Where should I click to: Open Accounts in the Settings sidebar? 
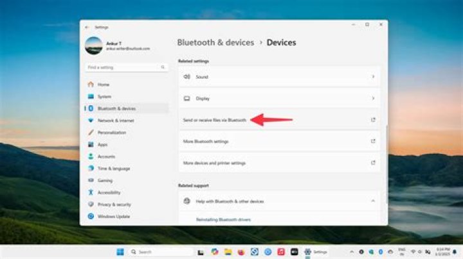127,156
